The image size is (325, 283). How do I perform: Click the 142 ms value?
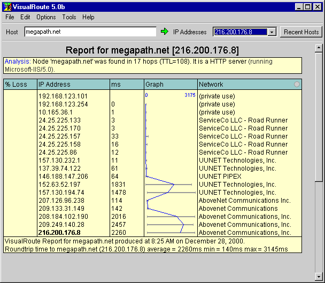[117, 209]
